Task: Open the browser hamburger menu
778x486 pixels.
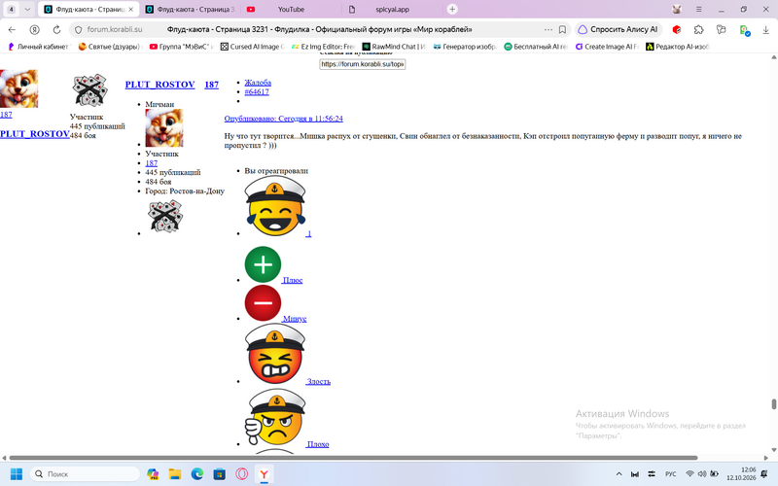Action: click(698, 10)
